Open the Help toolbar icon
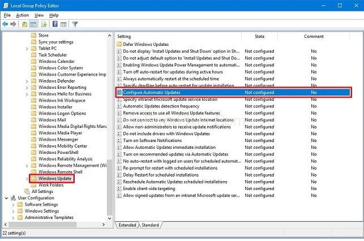This screenshot has width=364, height=241. click(55, 24)
